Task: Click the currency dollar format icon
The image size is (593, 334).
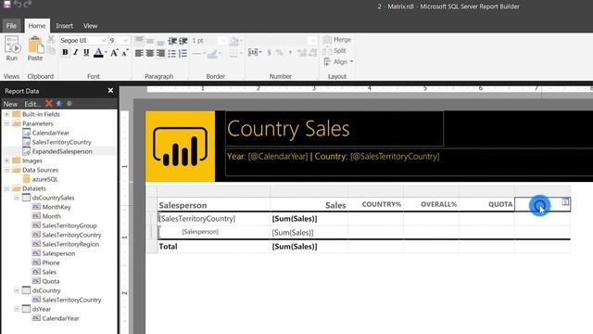Action: coord(270,53)
